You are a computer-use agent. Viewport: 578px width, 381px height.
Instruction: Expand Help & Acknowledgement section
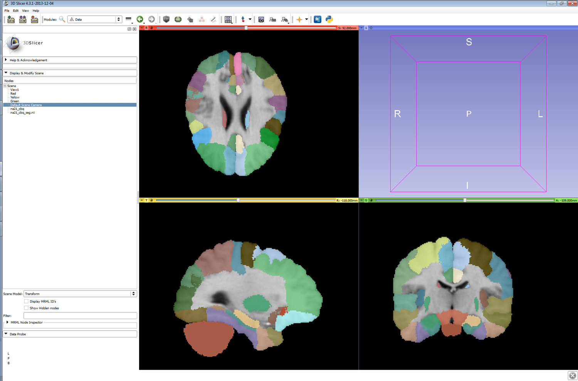tap(6, 60)
